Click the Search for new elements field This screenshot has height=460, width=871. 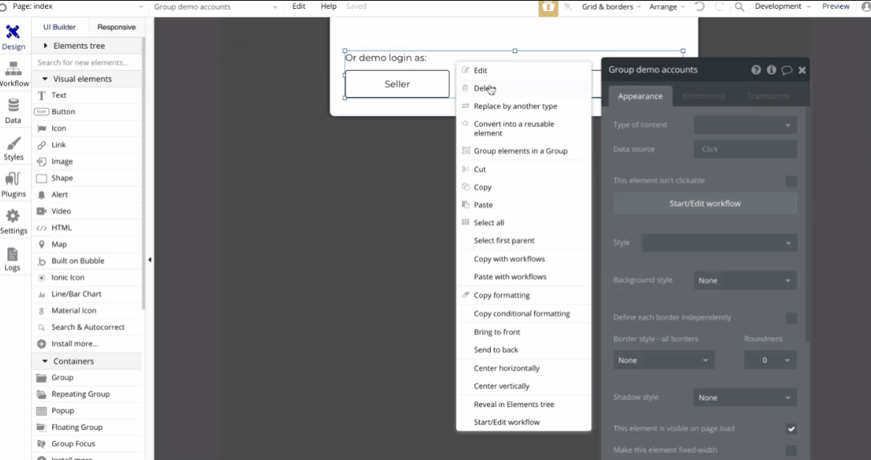(x=87, y=63)
